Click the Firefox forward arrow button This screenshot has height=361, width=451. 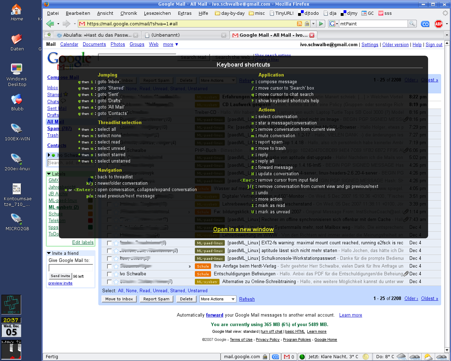click(x=66, y=24)
